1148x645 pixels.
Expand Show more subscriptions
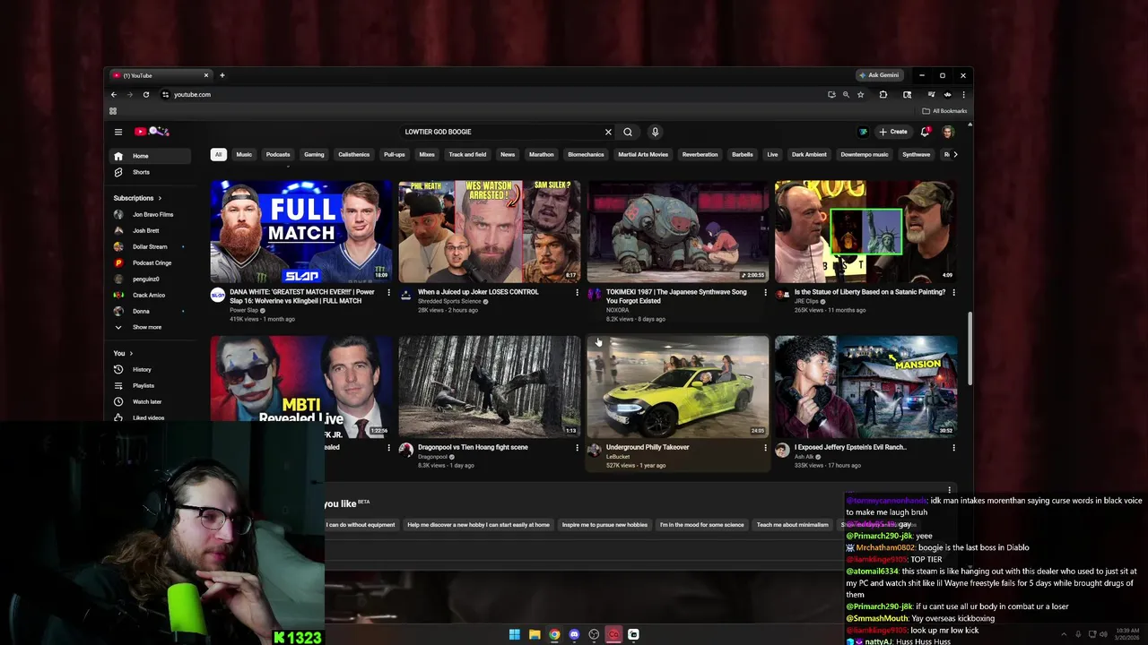click(151, 327)
